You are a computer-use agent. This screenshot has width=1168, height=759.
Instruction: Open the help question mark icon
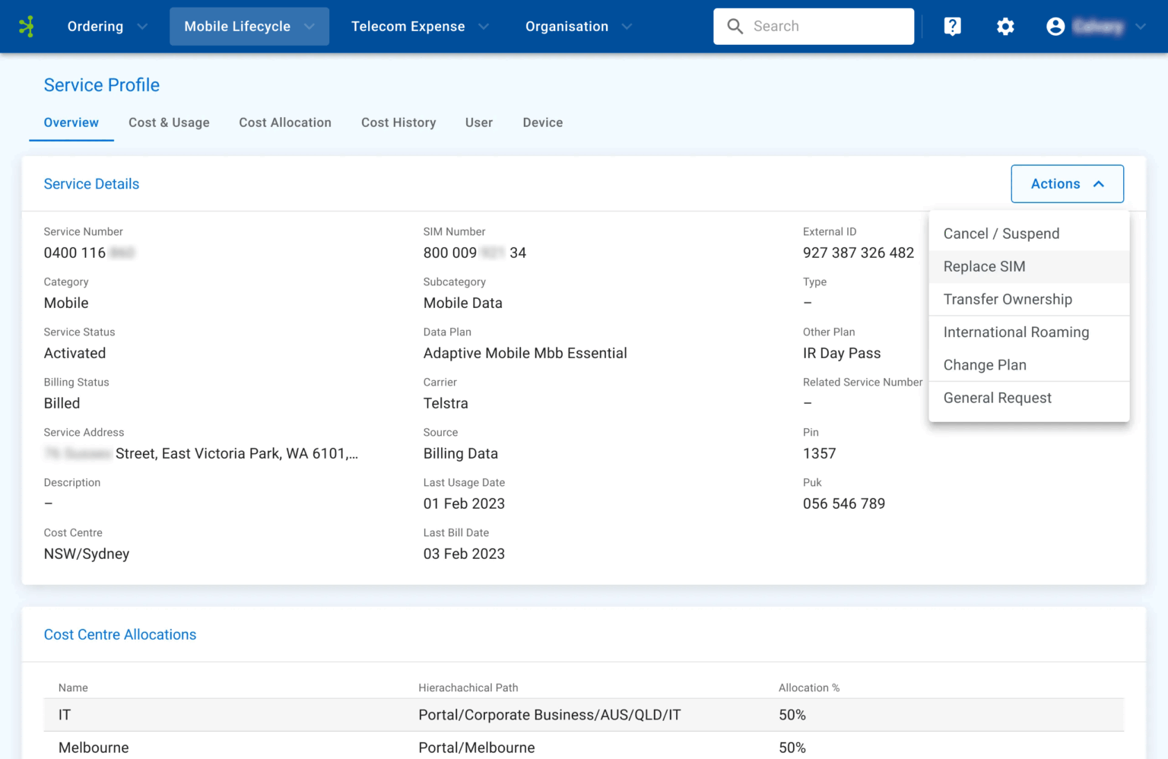click(952, 27)
